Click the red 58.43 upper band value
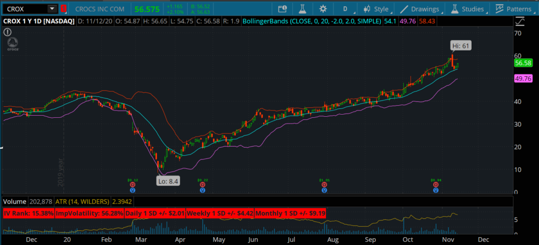539x245 pixels. (x=428, y=21)
